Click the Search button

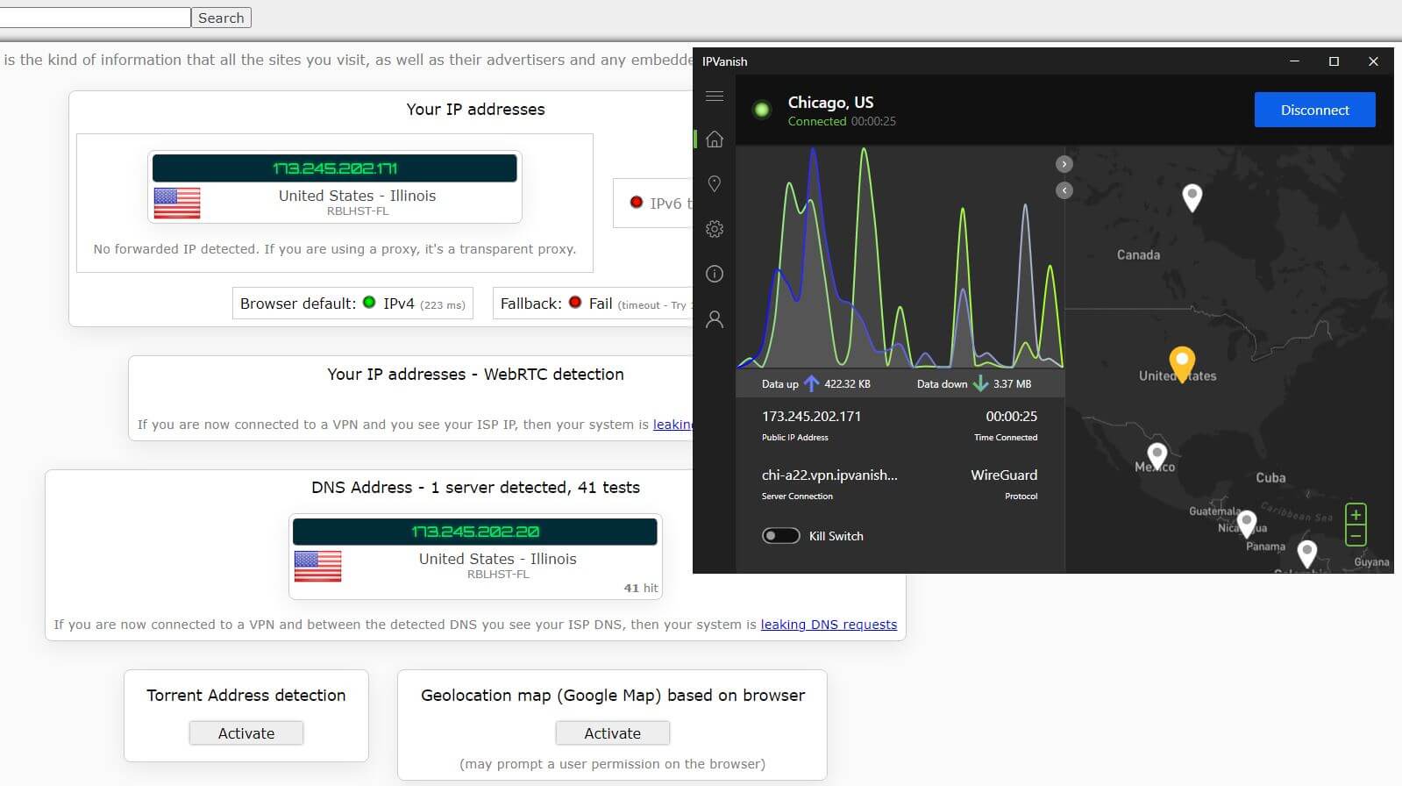[221, 18]
